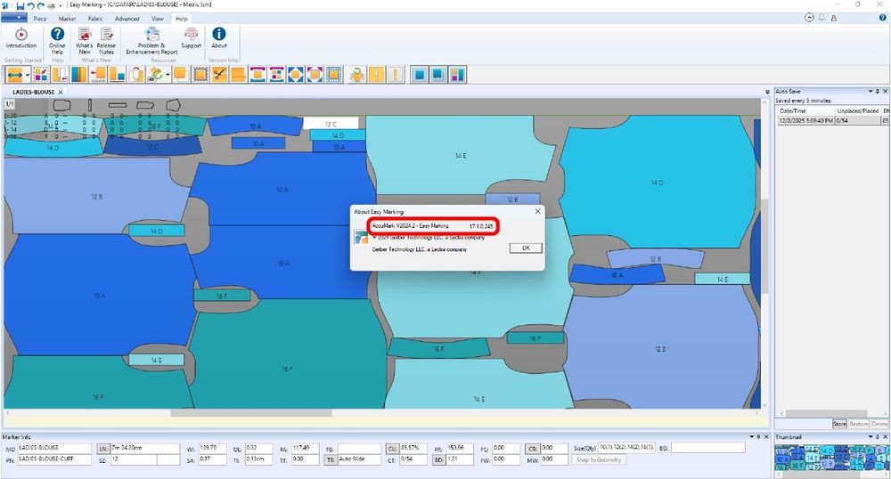This screenshot has height=479, width=891.
Task: Switch to the Marker ribbon tab
Action: [67, 19]
